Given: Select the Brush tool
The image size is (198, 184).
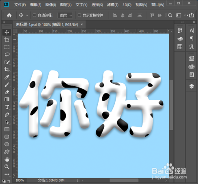Looking at the screenshot, I should (7, 85).
